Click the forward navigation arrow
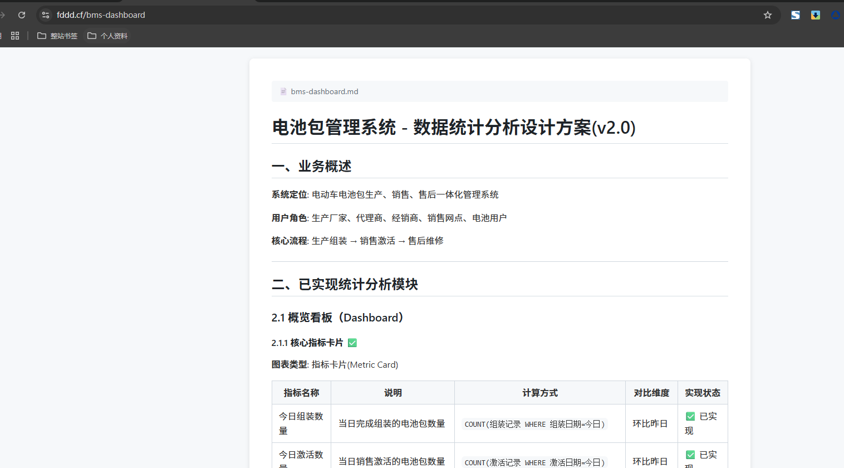Viewport: 844px width, 468px height. 3,15
